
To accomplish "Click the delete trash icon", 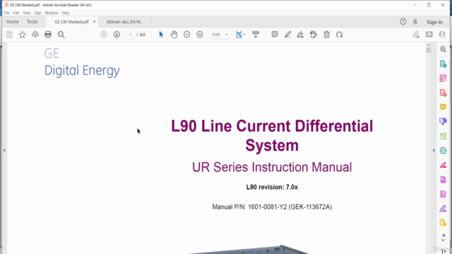I will coord(326,35).
